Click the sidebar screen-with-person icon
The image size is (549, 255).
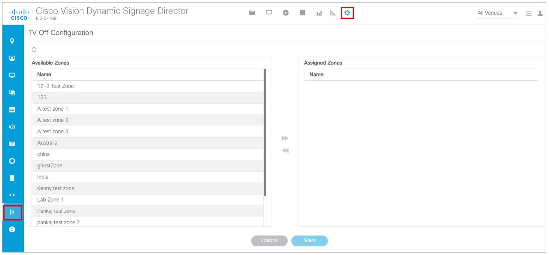pyautogui.click(x=12, y=58)
